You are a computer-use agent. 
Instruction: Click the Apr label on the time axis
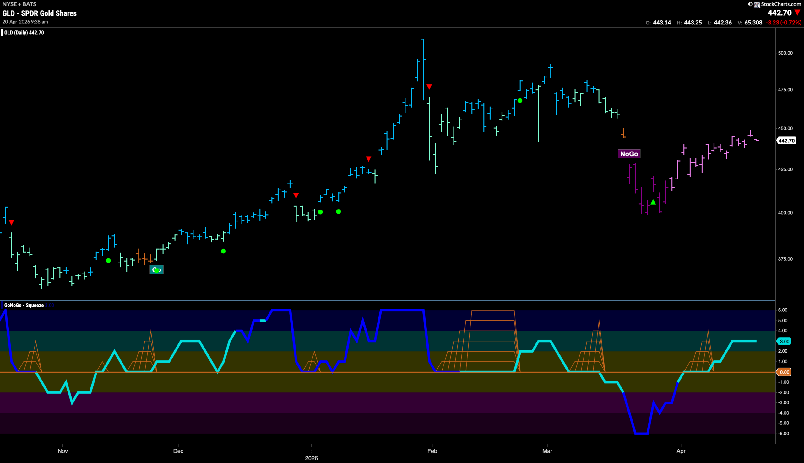pyautogui.click(x=681, y=451)
